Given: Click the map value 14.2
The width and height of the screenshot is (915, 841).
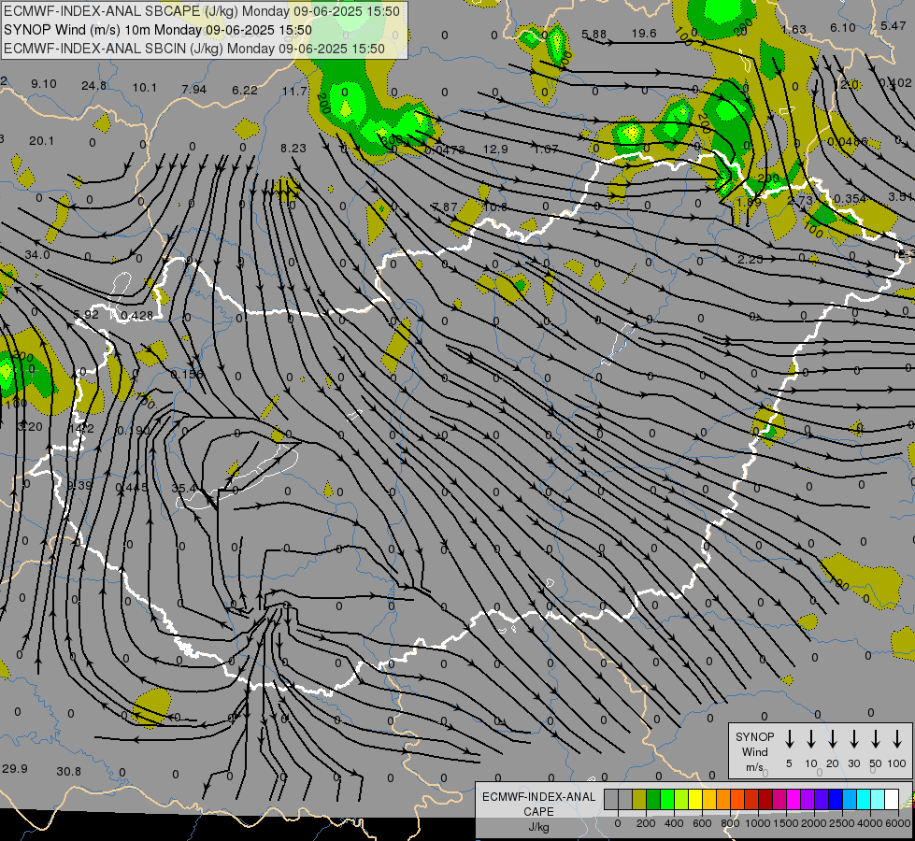Looking at the screenshot, I should click(x=81, y=429).
